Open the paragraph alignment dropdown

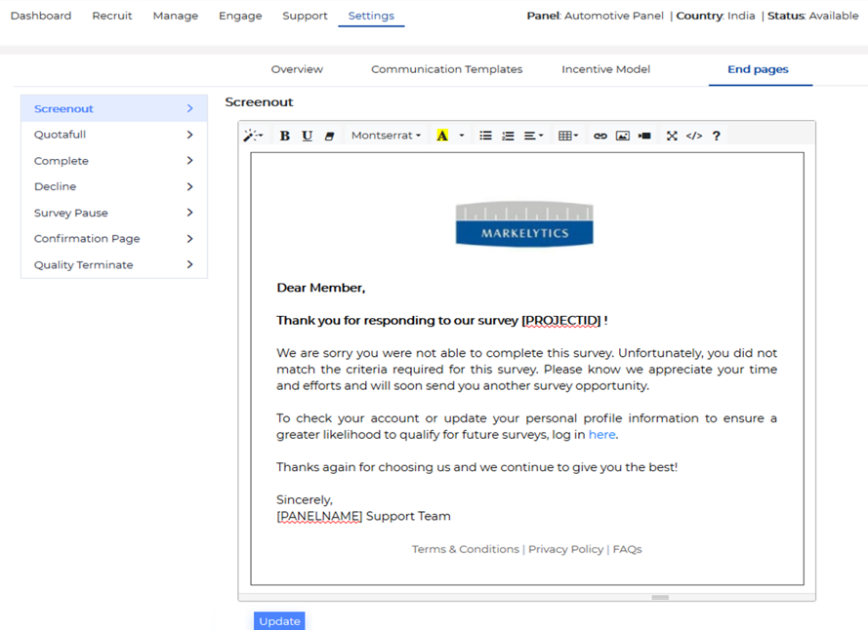pos(533,137)
